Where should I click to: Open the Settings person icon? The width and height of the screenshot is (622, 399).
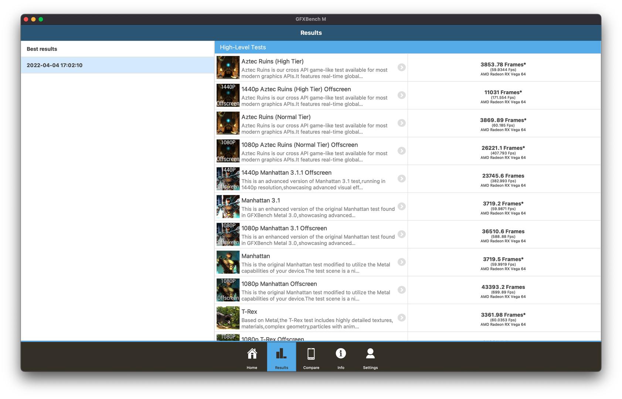(x=370, y=353)
